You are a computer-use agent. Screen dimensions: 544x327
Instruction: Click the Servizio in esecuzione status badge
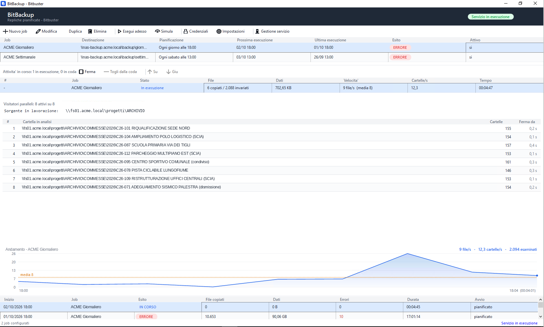490,17
